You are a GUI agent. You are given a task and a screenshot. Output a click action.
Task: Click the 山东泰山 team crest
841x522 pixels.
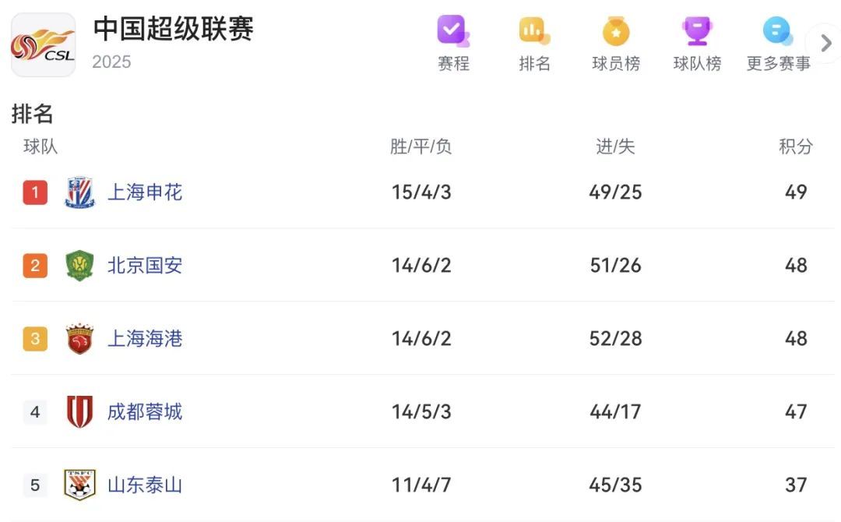pos(79,485)
